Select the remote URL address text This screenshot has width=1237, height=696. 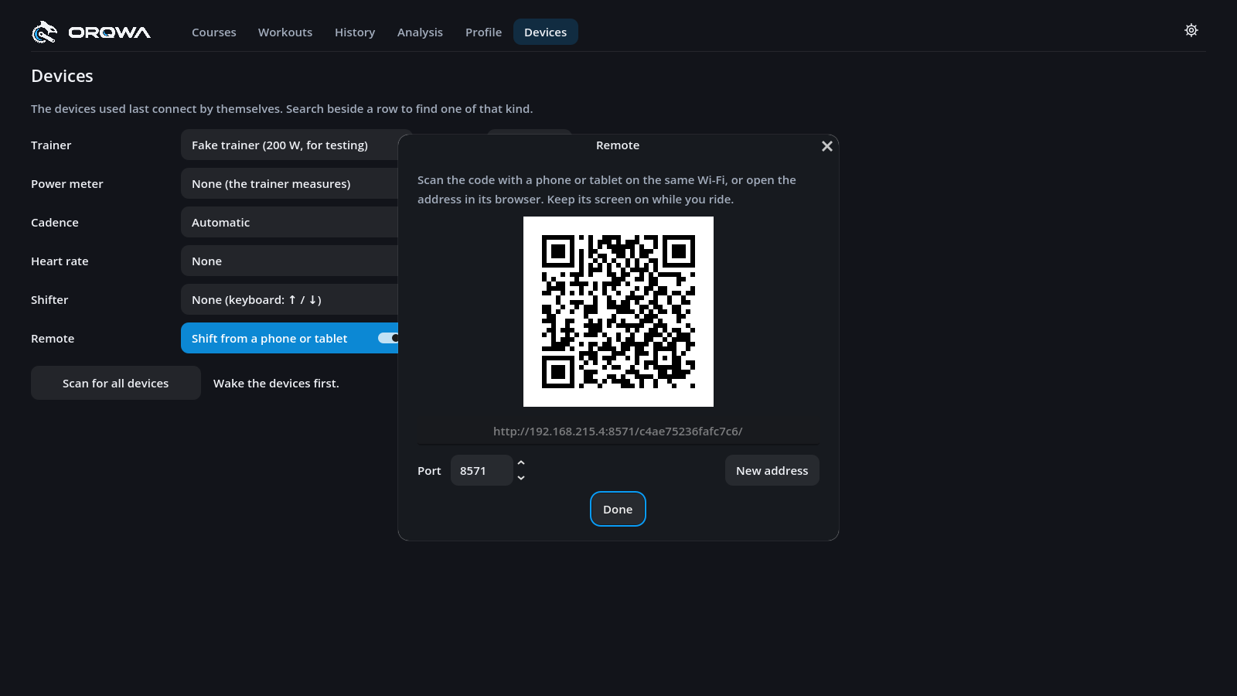tap(618, 432)
